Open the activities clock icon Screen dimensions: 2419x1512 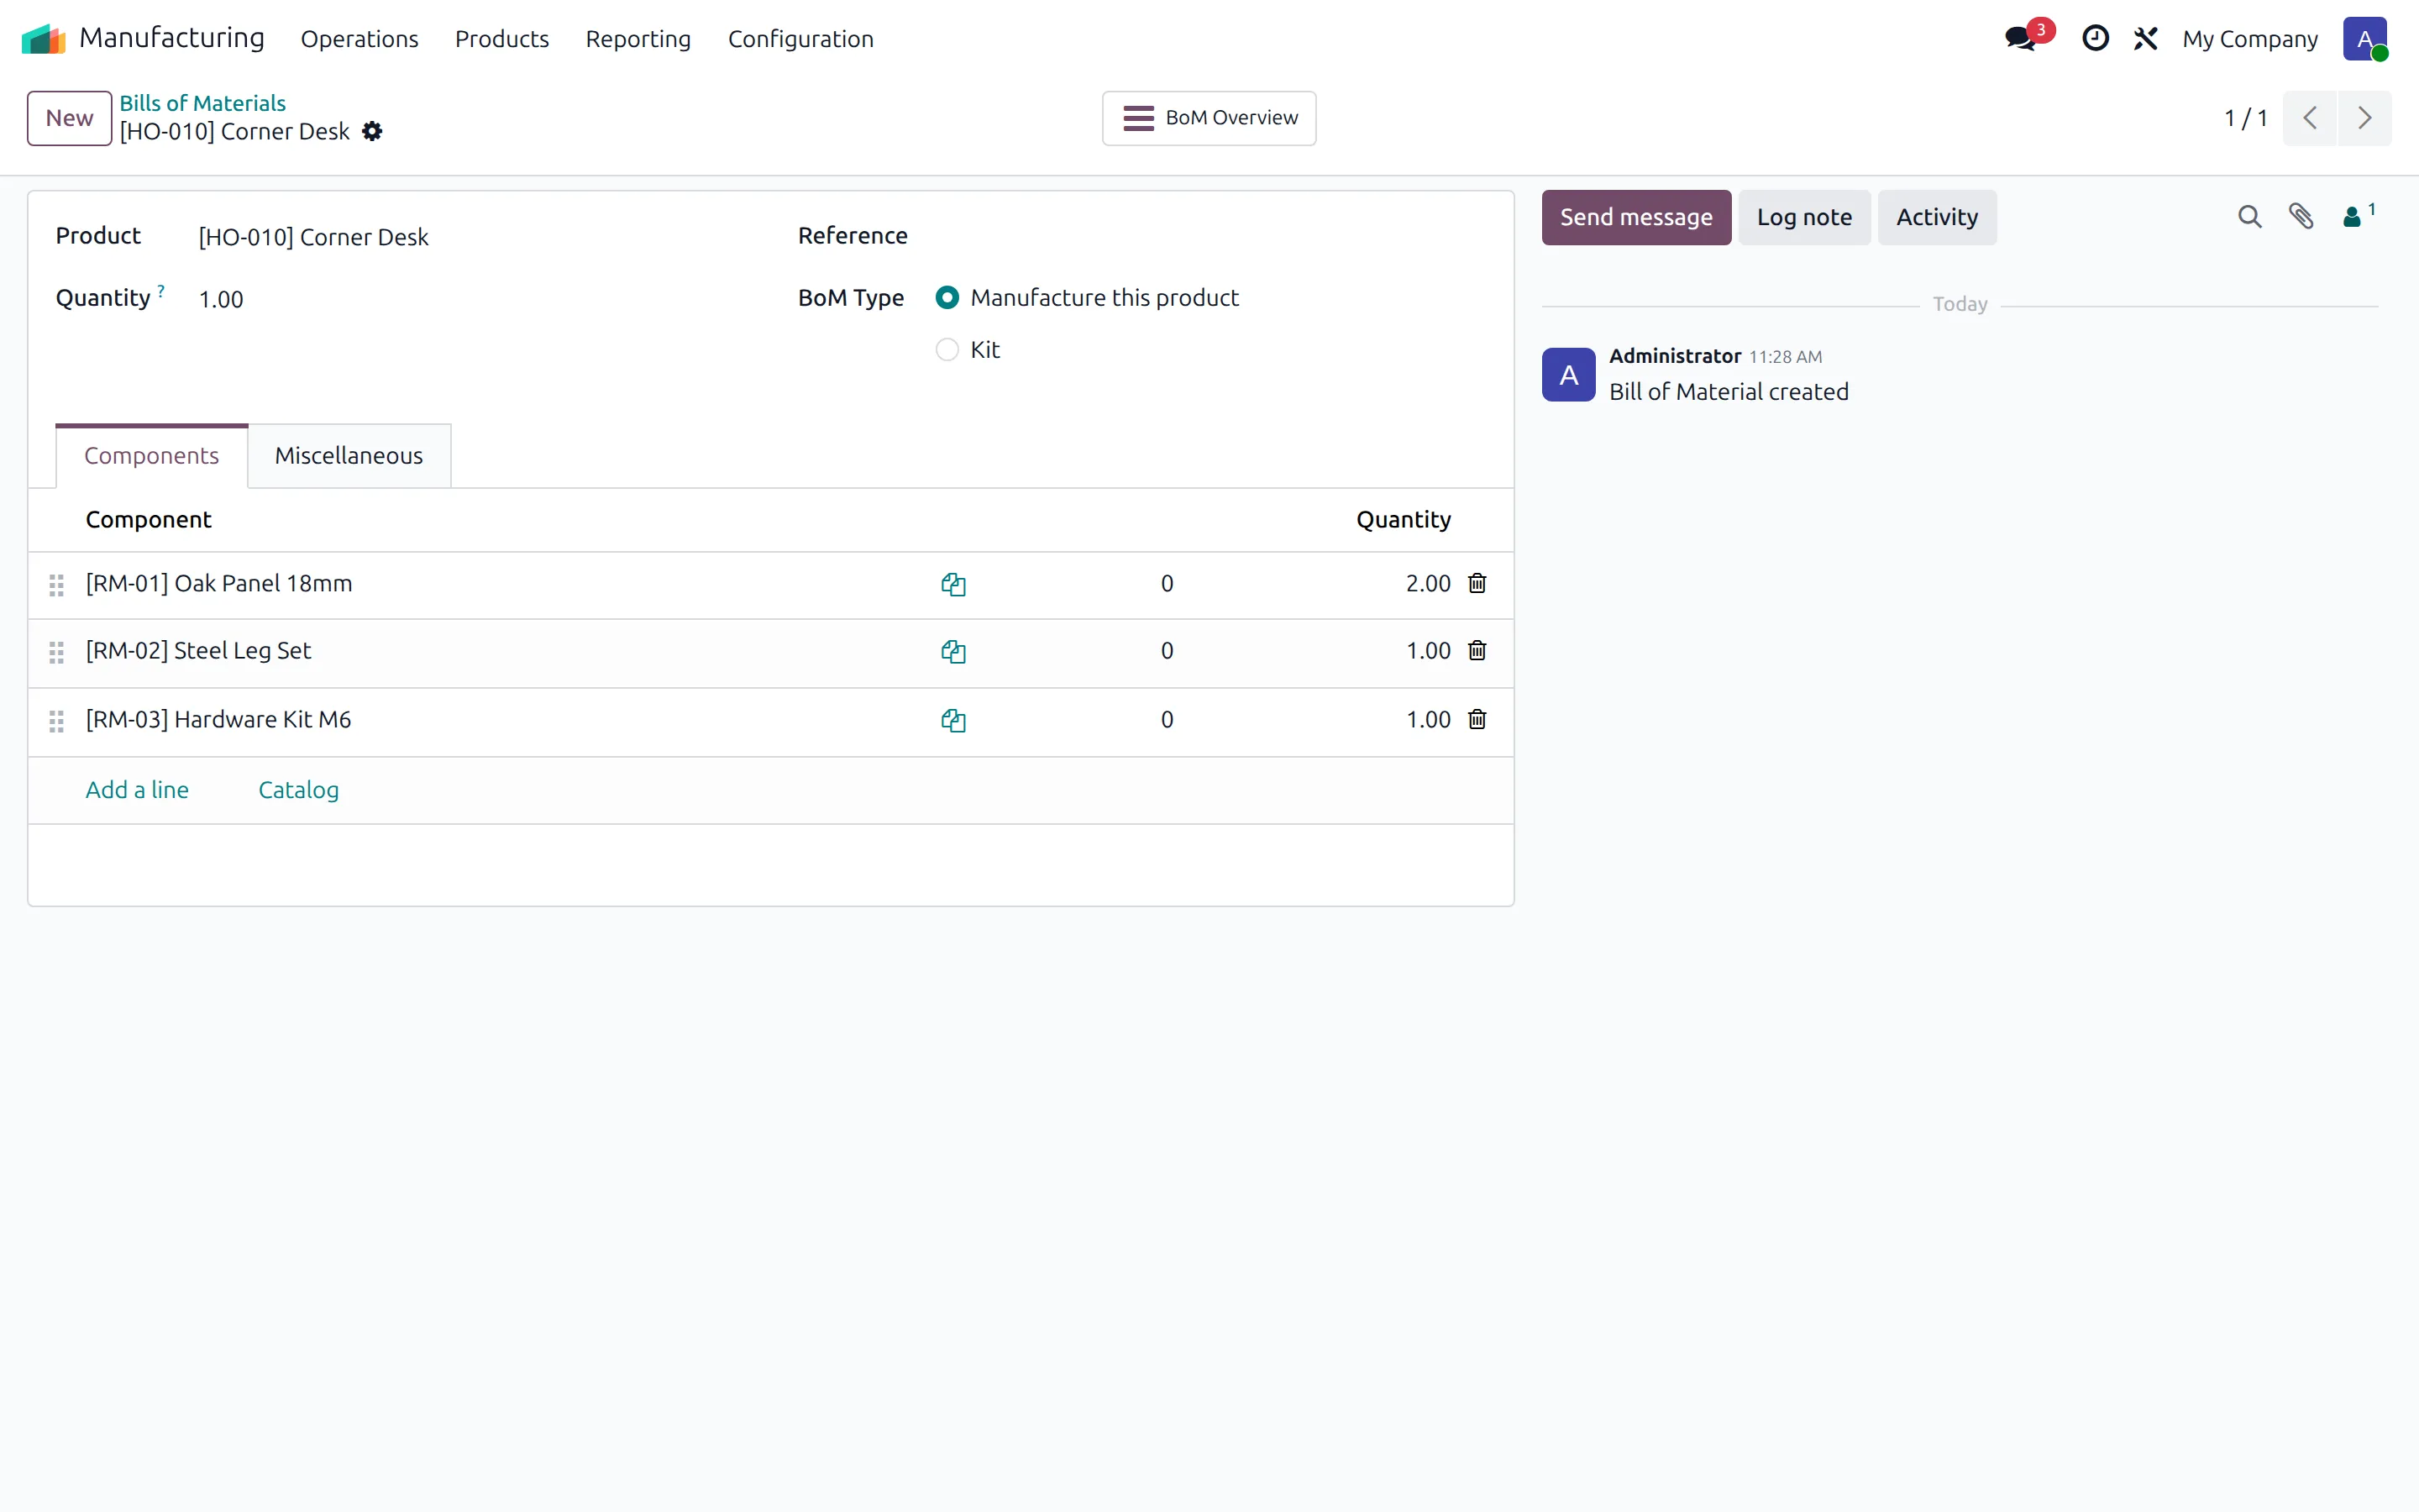click(2095, 39)
